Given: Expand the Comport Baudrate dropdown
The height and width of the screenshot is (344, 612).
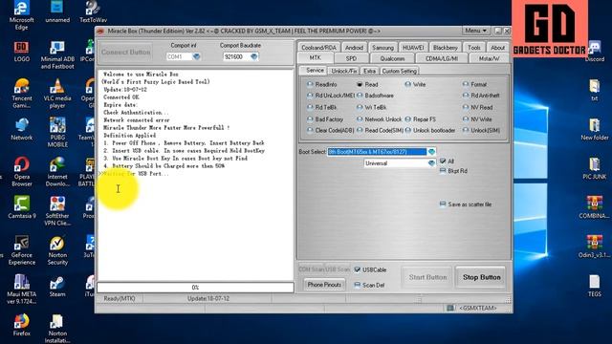Looking at the screenshot, I should pos(254,57).
